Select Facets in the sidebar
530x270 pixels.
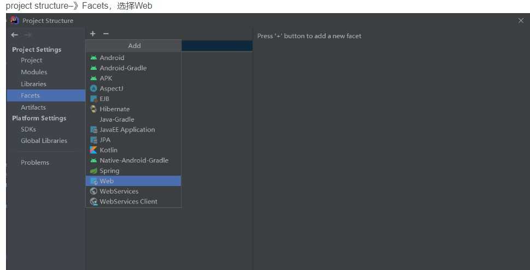(x=46, y=95)
